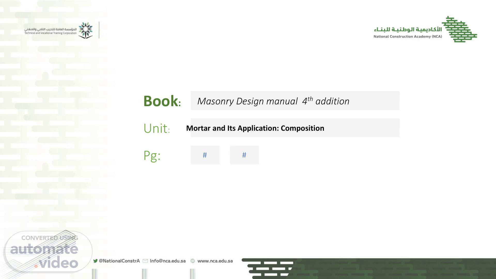
Task: Select the second page number # box
Action: pos(244,155)
